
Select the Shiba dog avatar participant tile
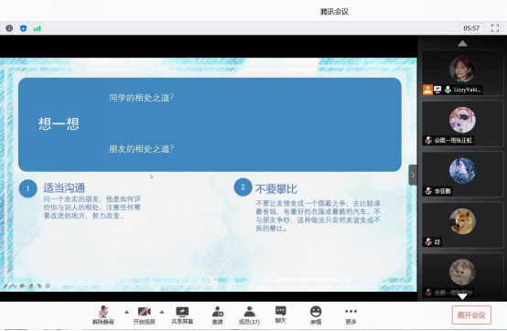click(462, 225)
